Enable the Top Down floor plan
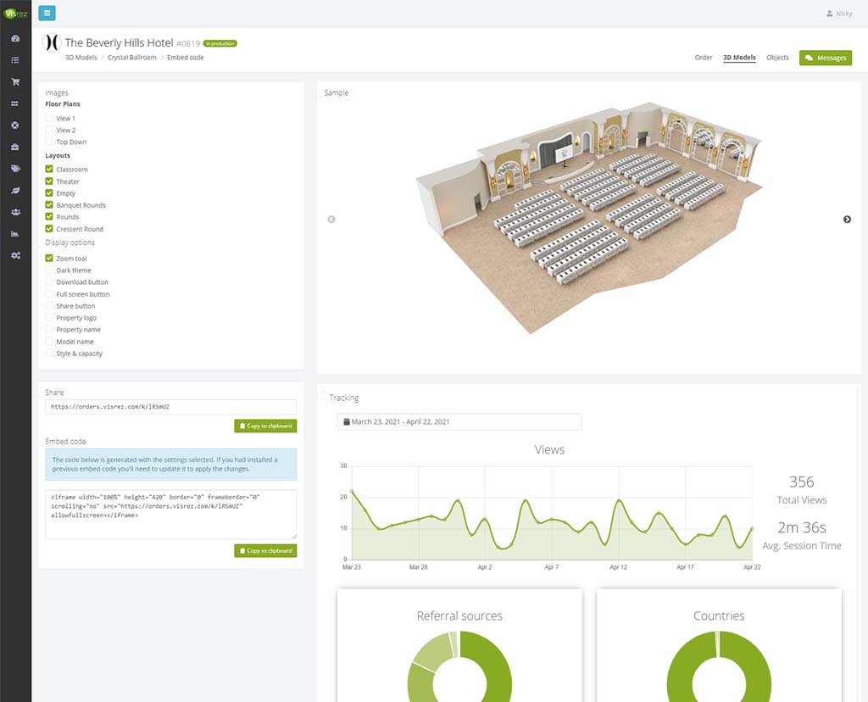 [49, 142]
